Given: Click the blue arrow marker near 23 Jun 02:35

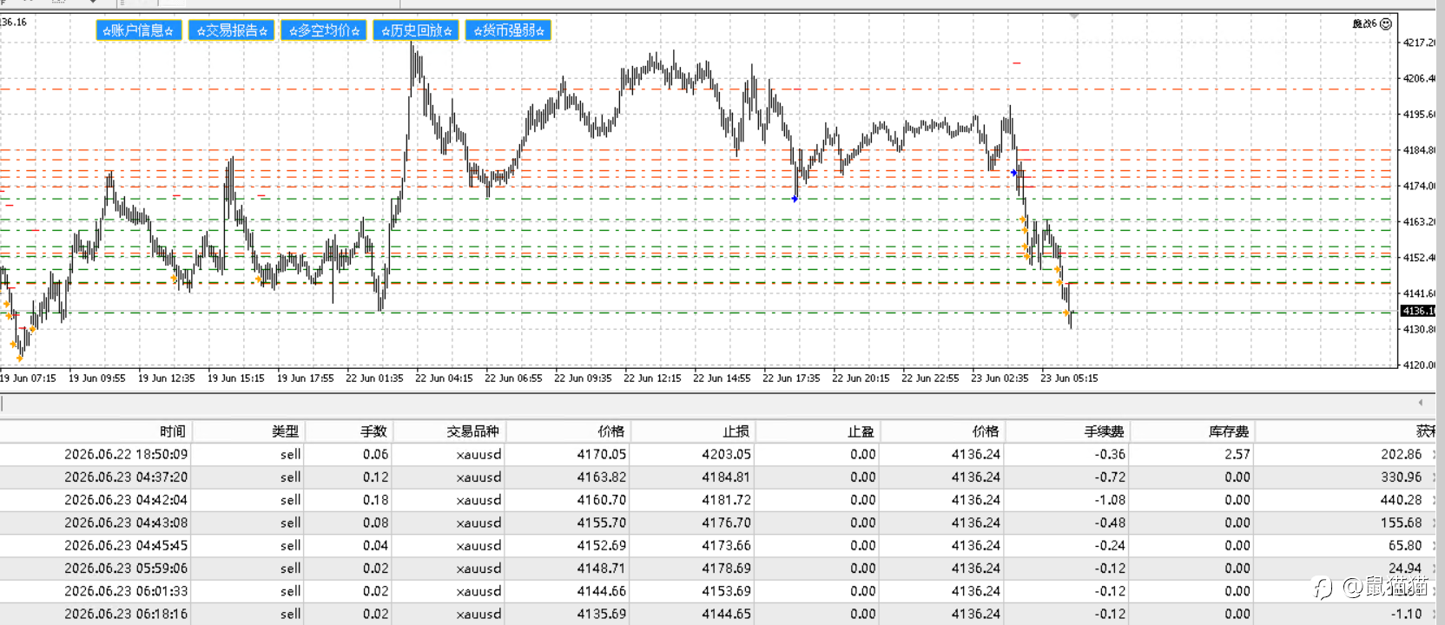Looking at the screenshot, I should (1013, 173).
